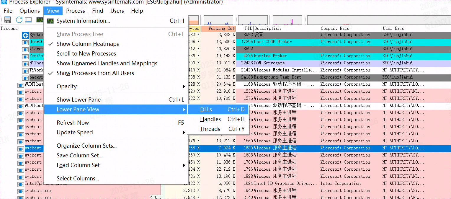Select Handles in the Lower Pane View submenu
Screen dimensions: 451x199
coord(218,119)
